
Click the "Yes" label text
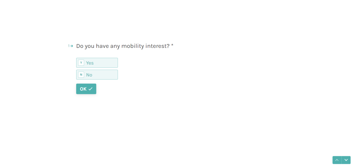(x=90, y=63)
